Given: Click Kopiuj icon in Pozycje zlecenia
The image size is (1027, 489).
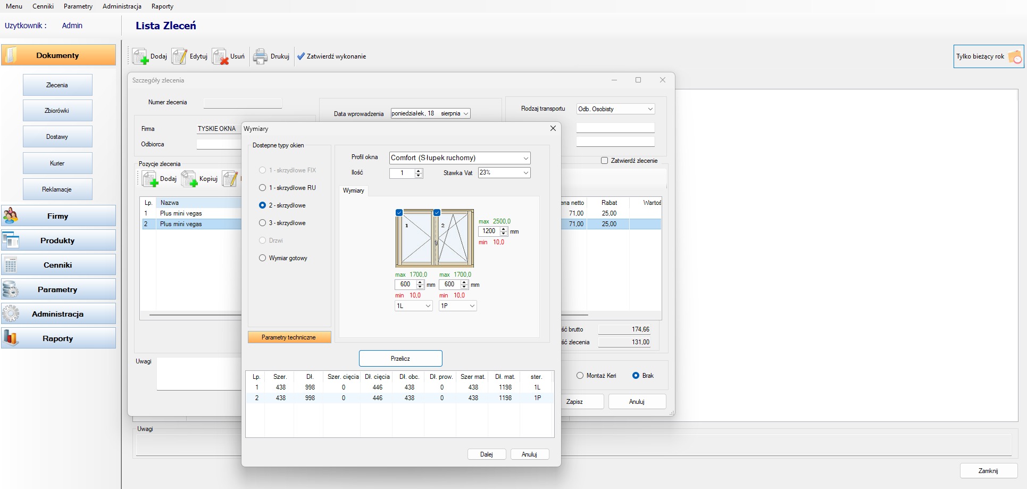Looking at the screenshot, I should pyautogui.click(x=189, y=179).
